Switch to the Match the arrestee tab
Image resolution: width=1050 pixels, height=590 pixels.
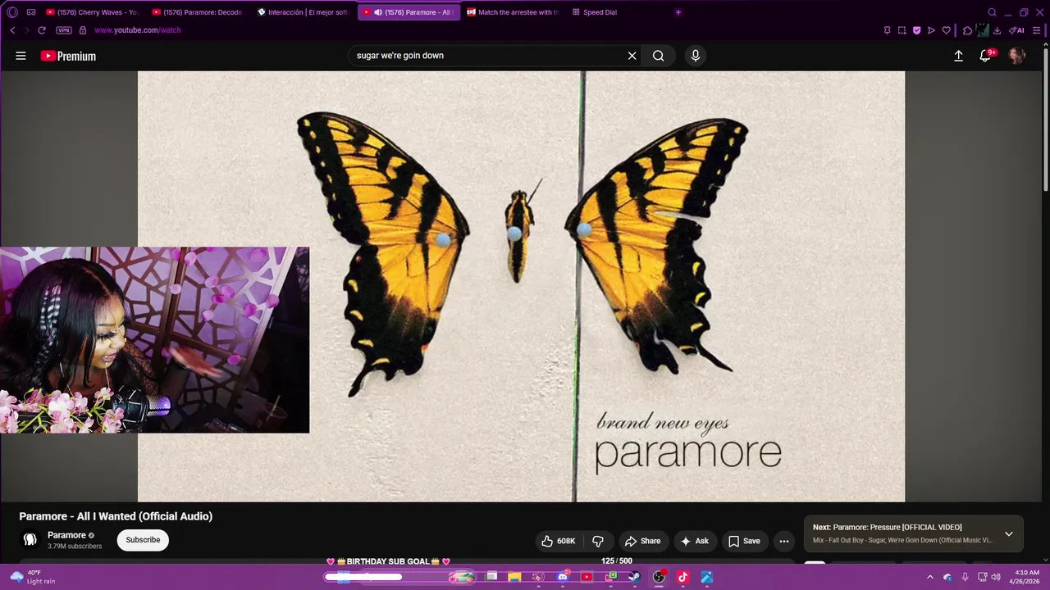[x=514, y=12]
